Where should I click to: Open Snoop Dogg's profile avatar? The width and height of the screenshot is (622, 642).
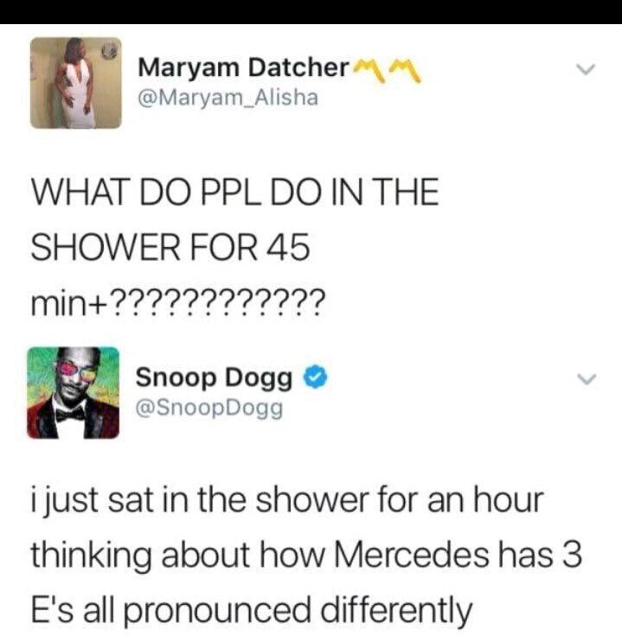74,392
